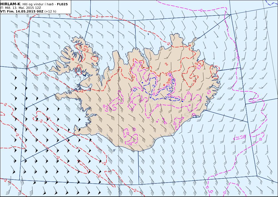This screenshot has width=278, height=197.
Task: Click the '(+12 h)' forecast offset text
Action: tap(50, 11)
